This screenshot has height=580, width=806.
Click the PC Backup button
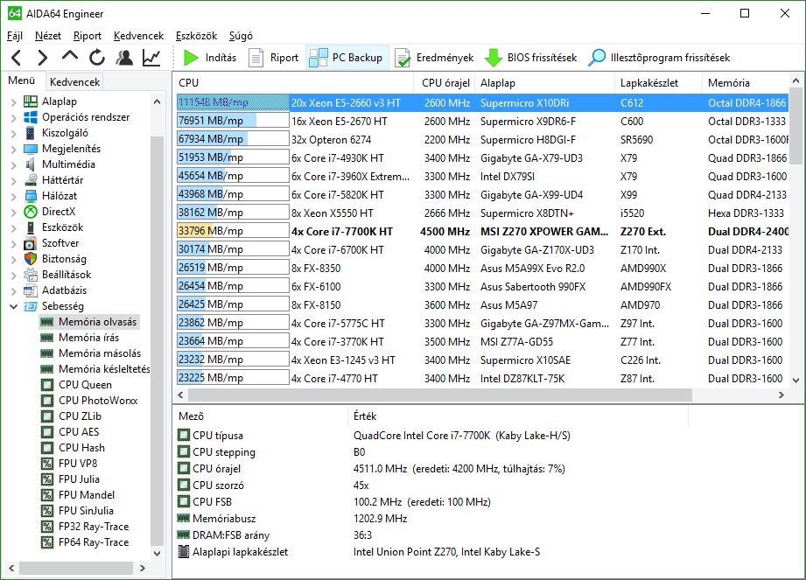click(347, 58)
